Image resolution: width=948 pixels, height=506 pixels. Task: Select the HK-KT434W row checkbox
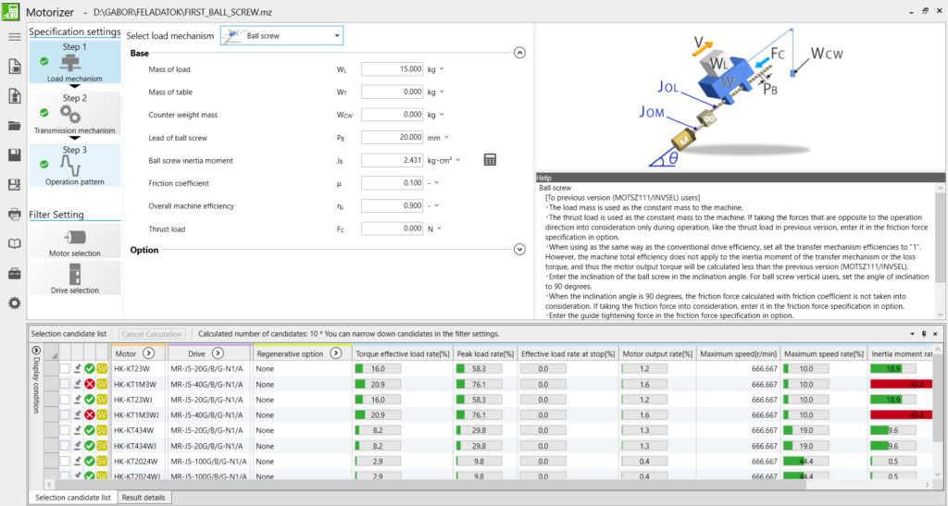tap(64, 430)
